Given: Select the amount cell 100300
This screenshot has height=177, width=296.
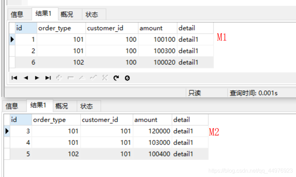Looking at the screenshot, I should pos(158,51).
